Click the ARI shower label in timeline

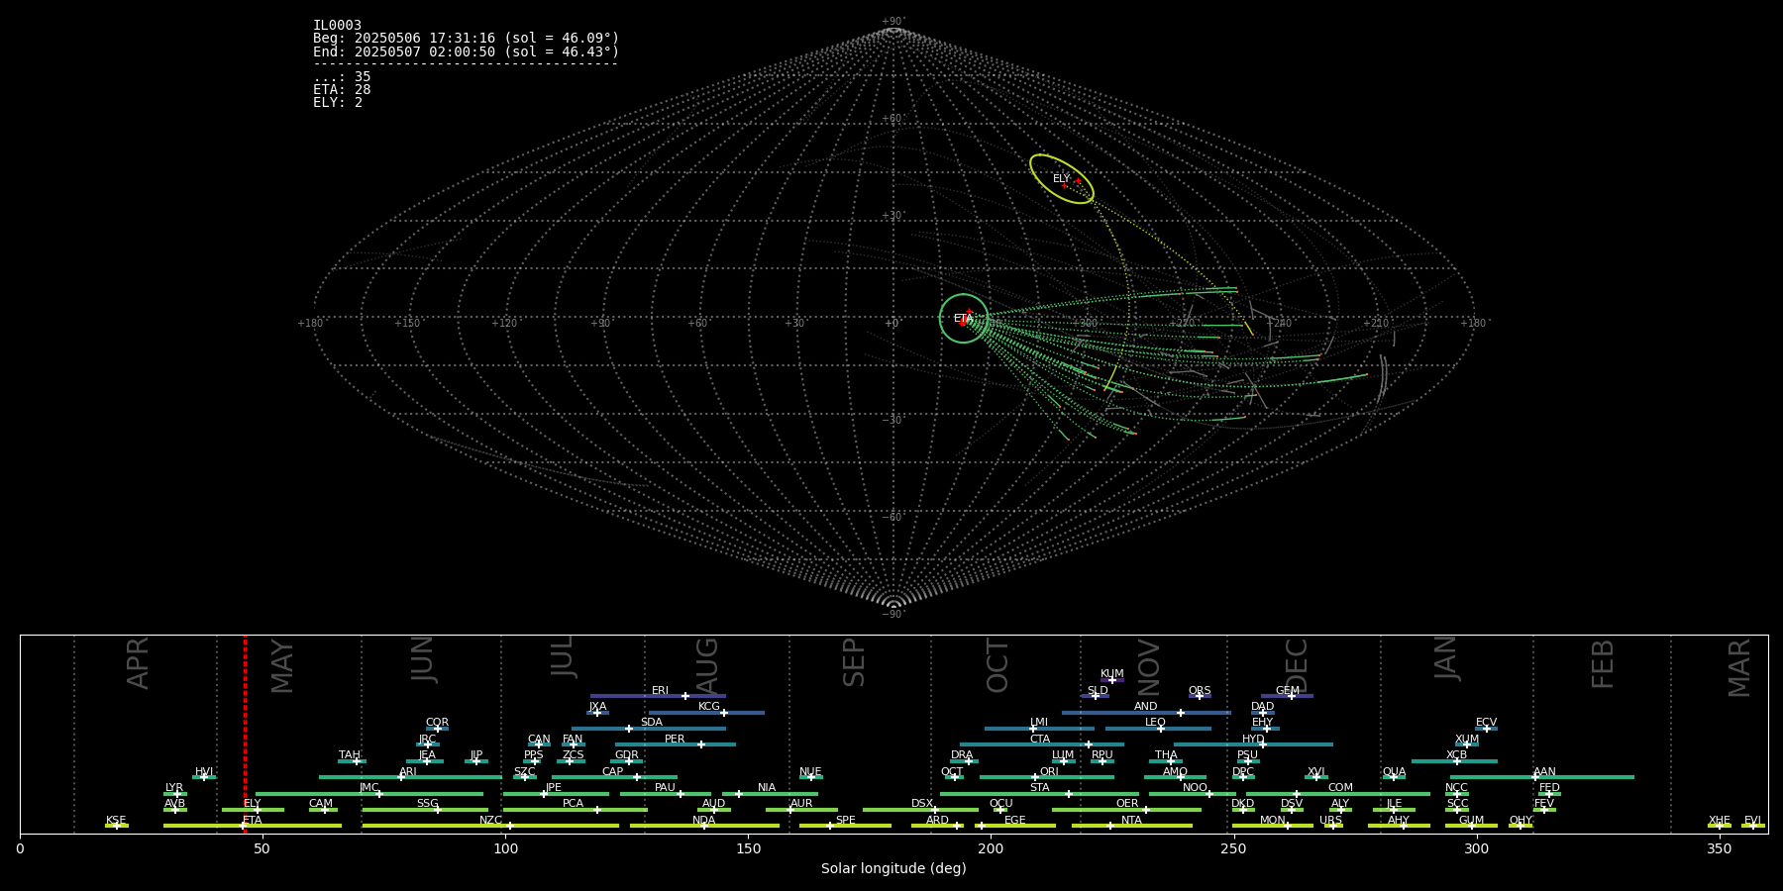pos(408,772)
